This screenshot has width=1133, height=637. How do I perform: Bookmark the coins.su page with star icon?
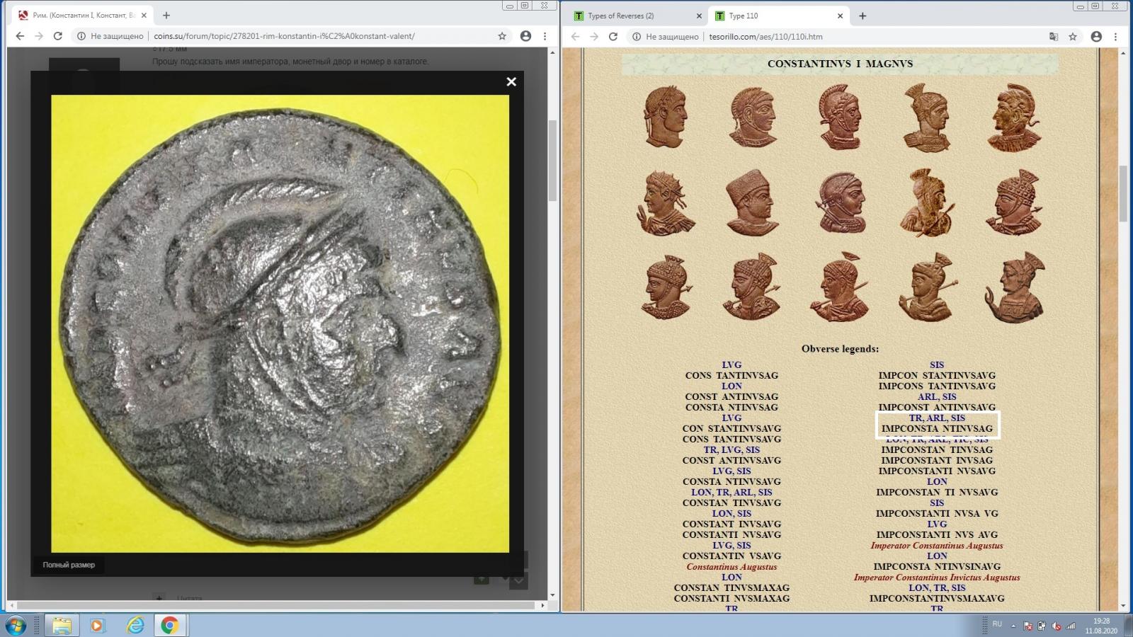point(502,36)
